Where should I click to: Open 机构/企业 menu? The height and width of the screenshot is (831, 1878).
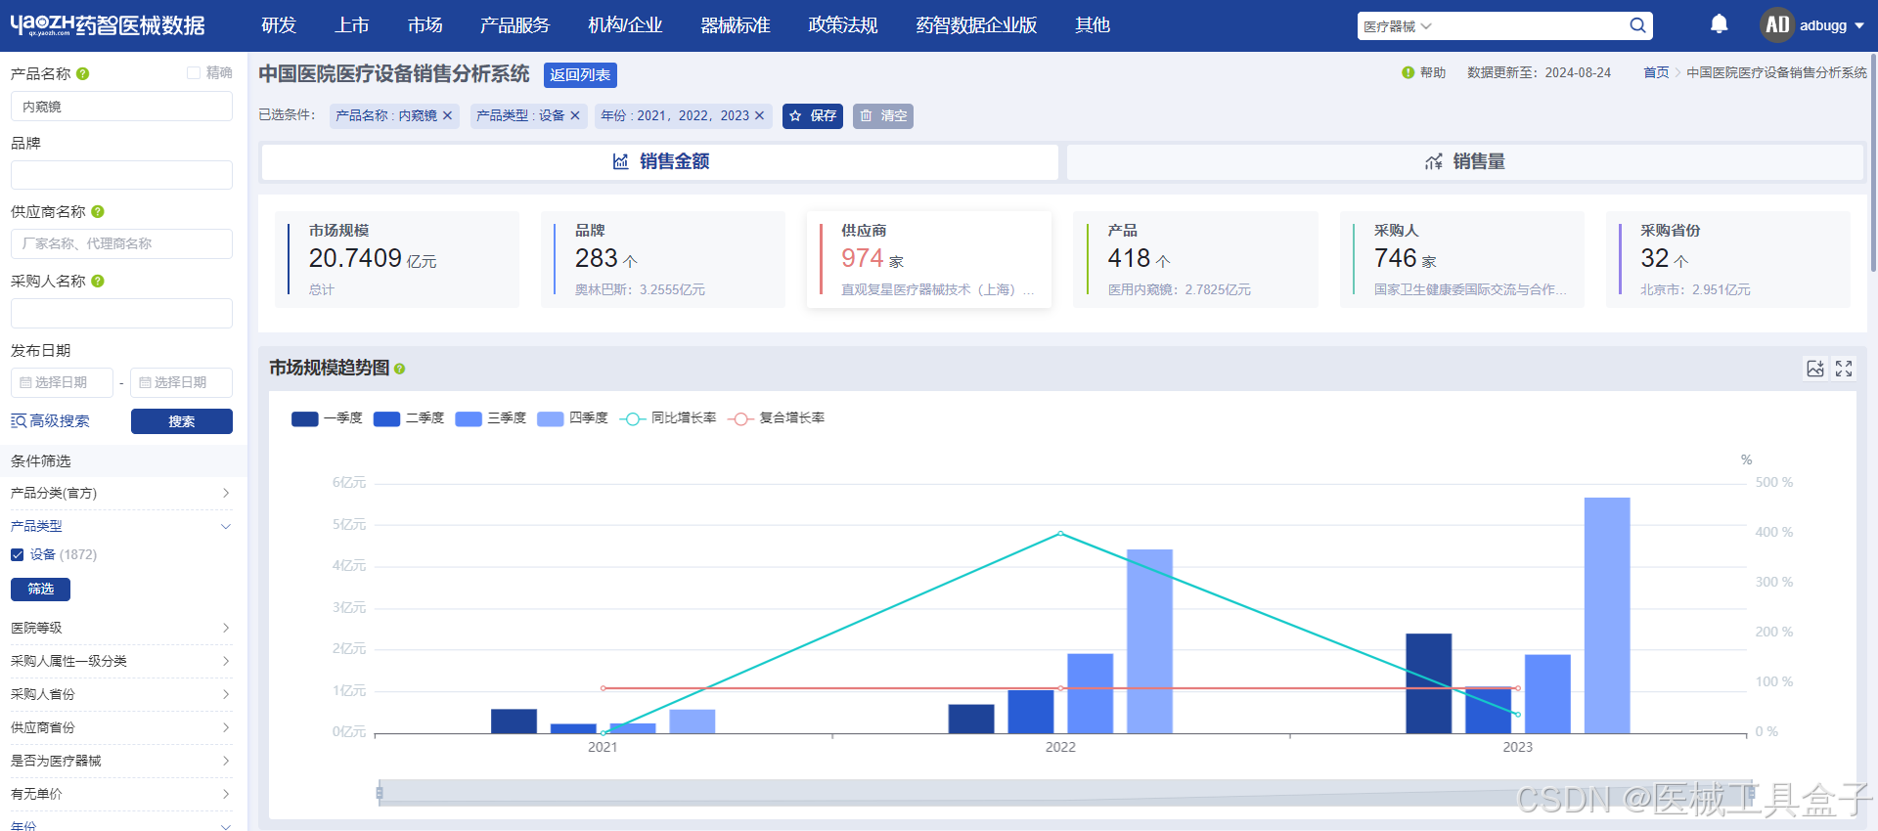[625, 25]
